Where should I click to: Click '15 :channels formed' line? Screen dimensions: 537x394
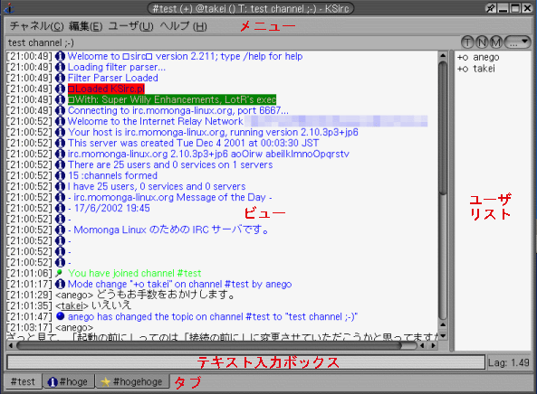112,175
